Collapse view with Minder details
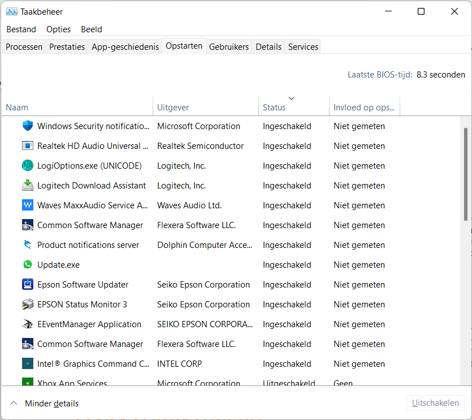 point(44,403)
